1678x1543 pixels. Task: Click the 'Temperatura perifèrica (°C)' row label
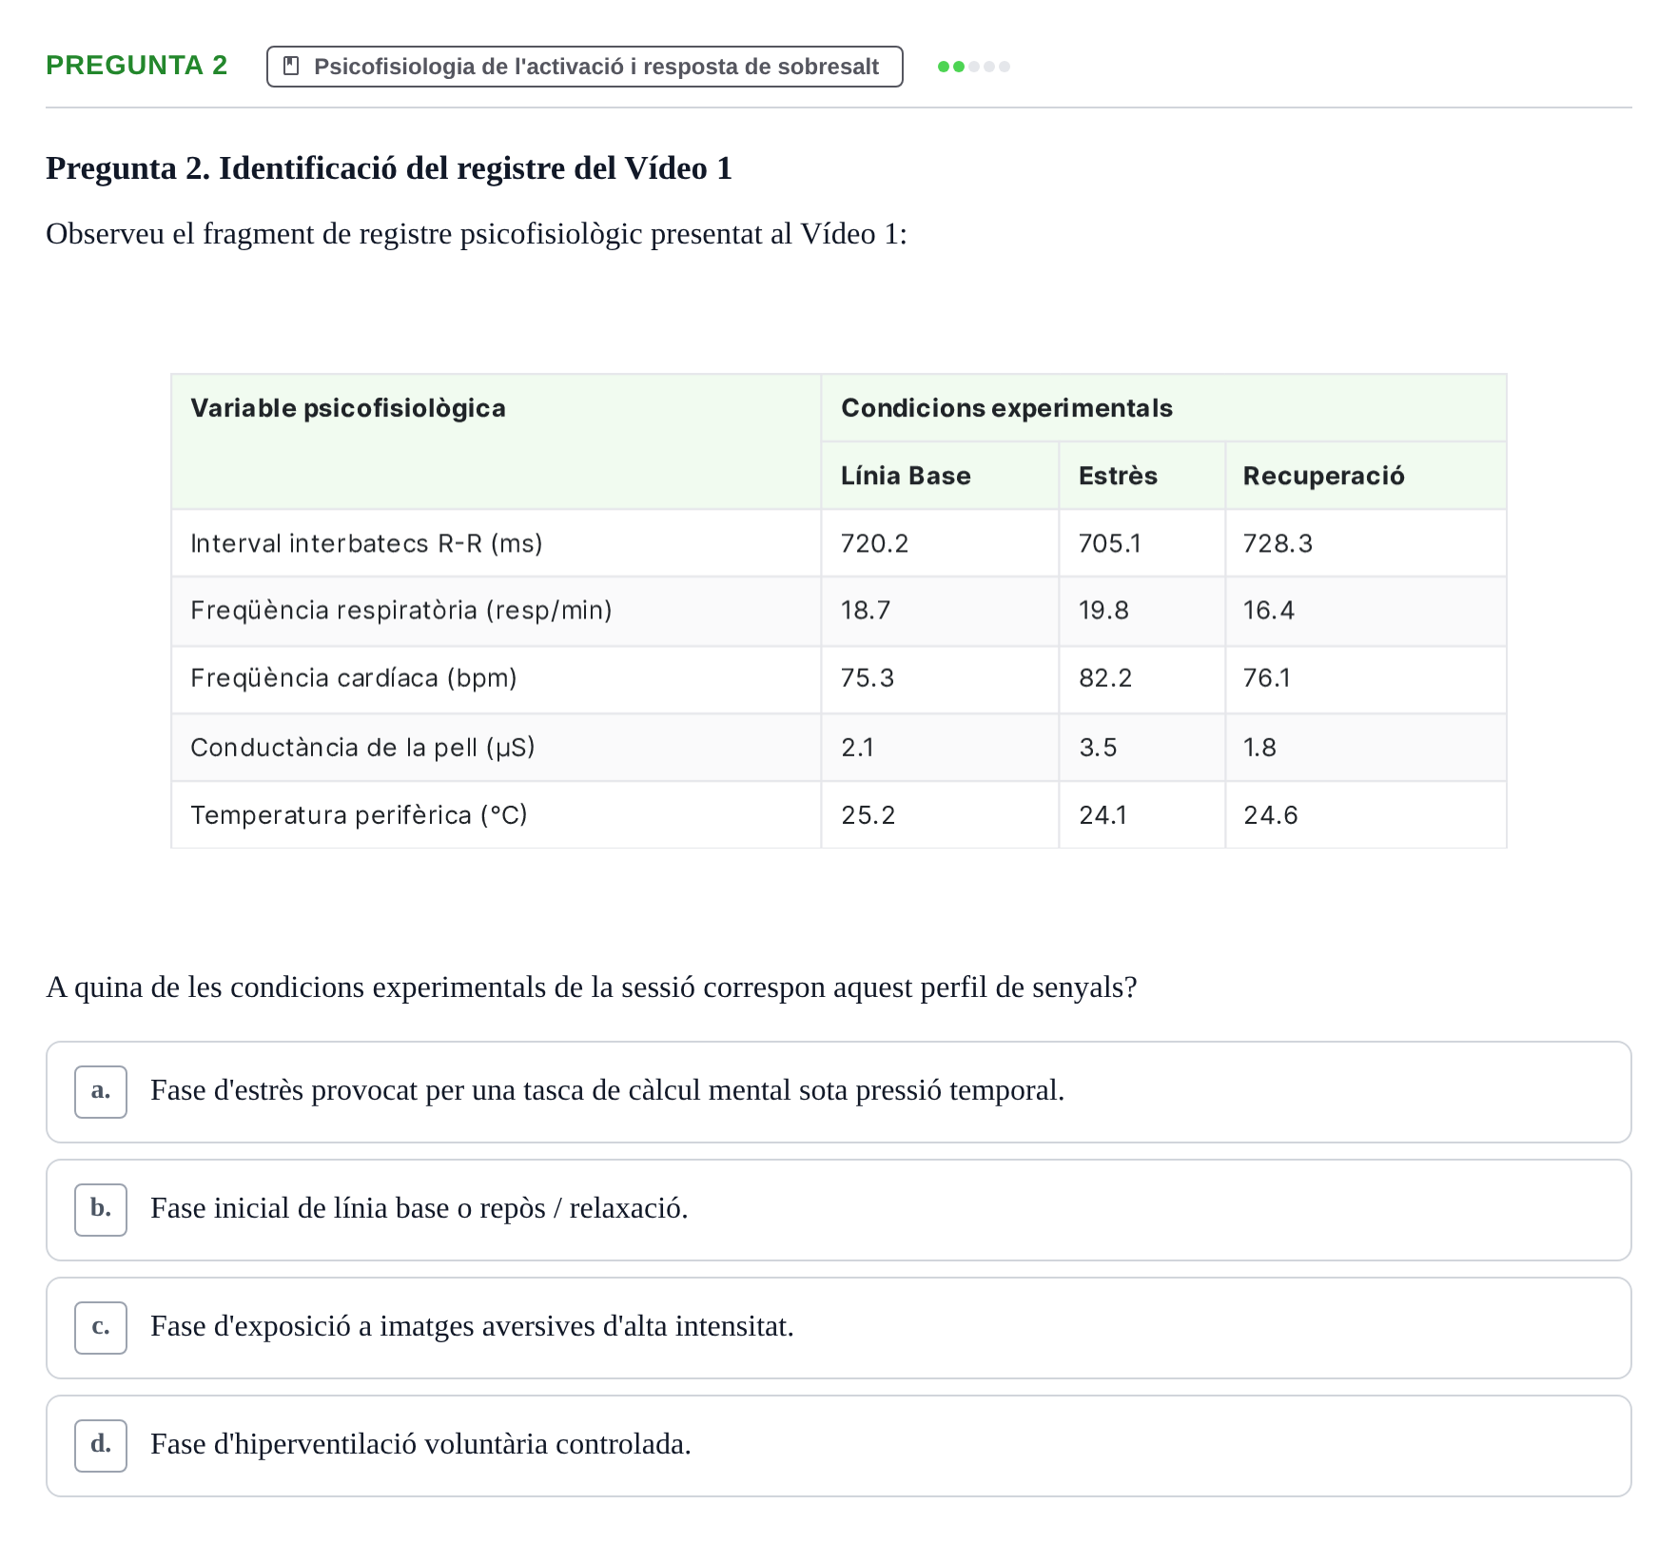[359, 815]
